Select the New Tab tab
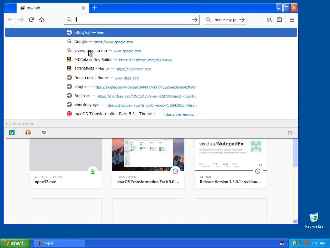This screenshot has height=248, width=330. click(x=53, y=8)
